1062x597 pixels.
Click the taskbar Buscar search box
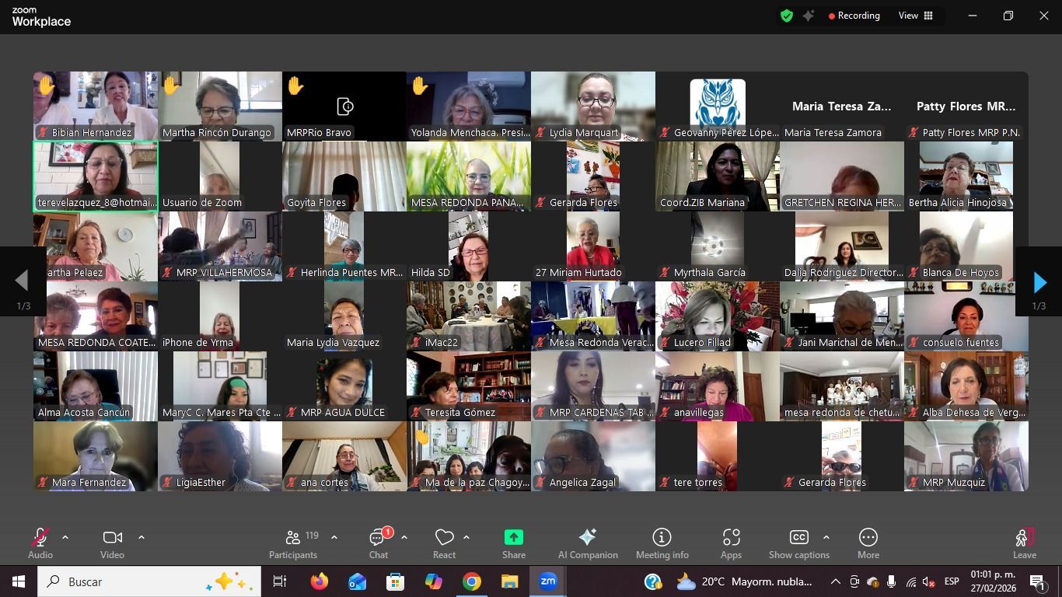(148, 581)
